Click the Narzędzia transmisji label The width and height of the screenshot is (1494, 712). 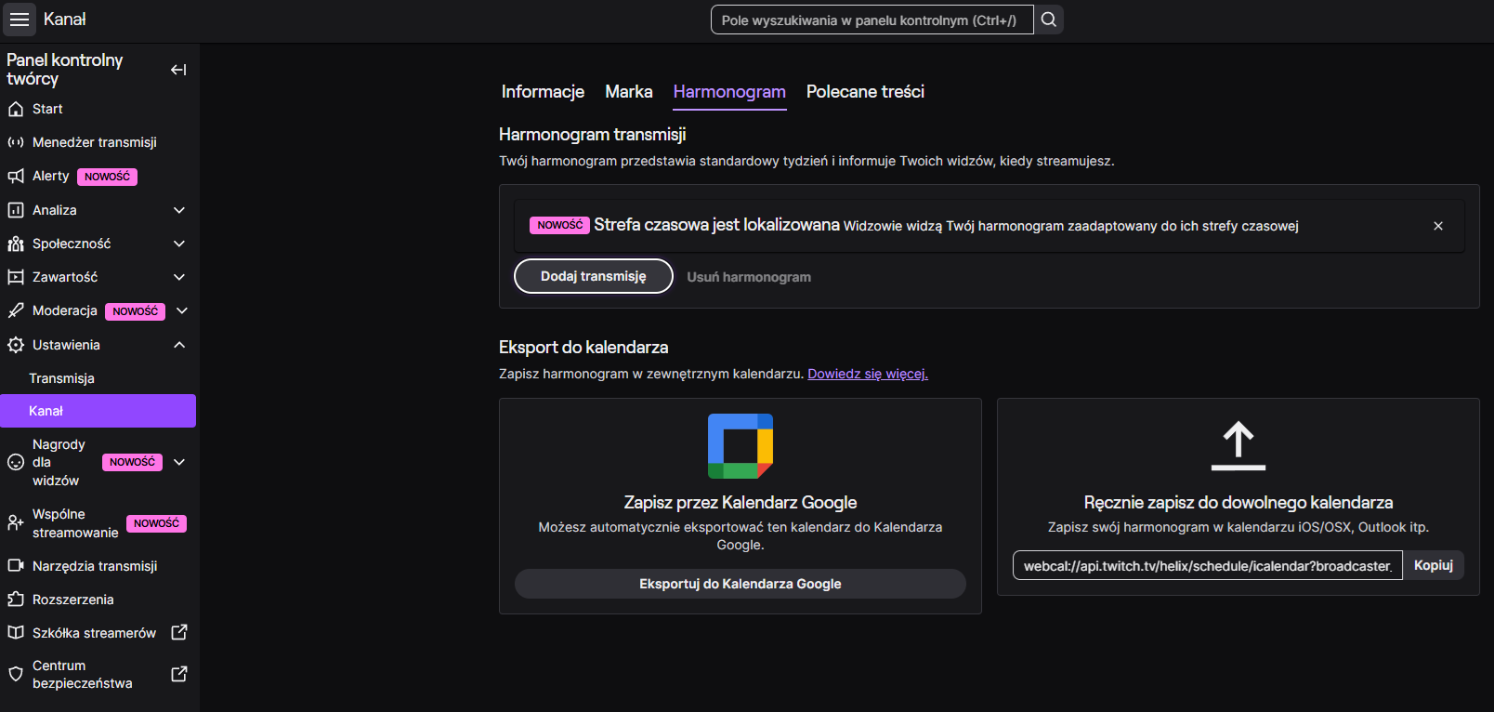[95, 566]
